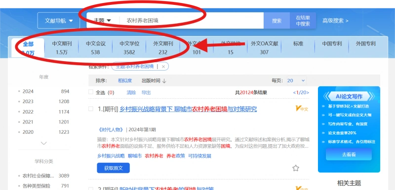This screenshot has height=190, width=395.
Task: Open 高级搜索 link
Action: (x=335, y=21)
